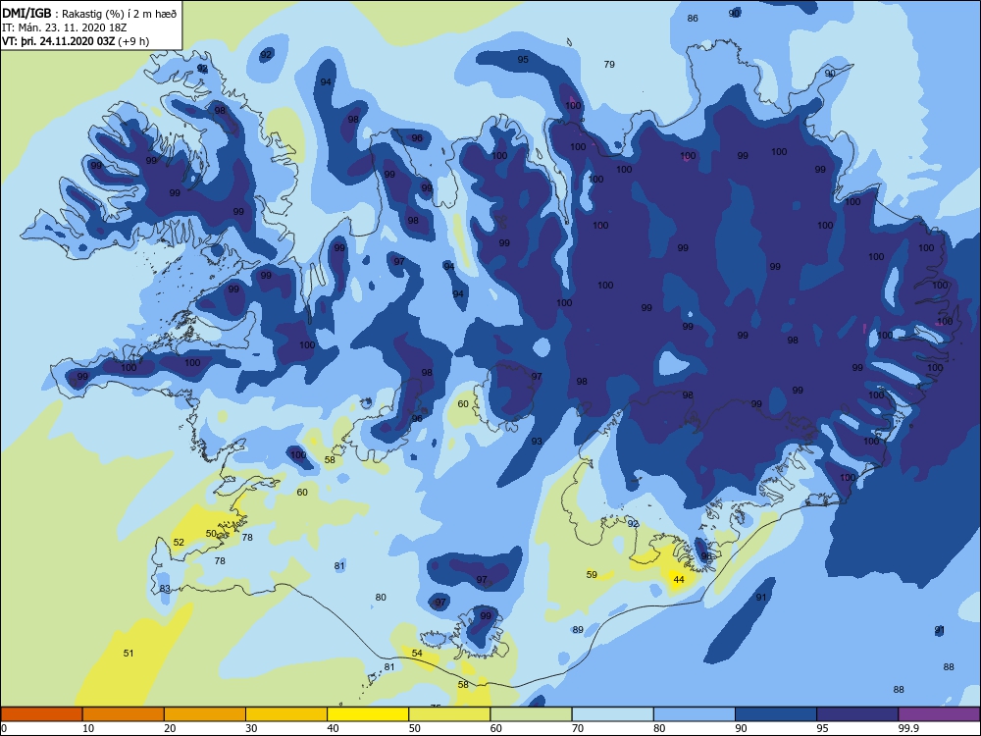Choose the 30–40 legend color swatch
This screenshot has height=736, width=981.
click(286, 714)
